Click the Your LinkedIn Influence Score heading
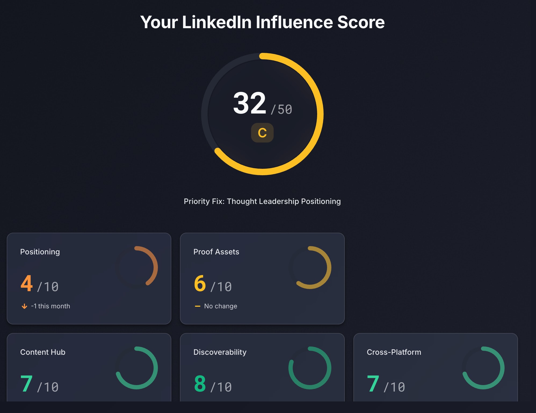This screenshot has height=413, width=536. 262,22
